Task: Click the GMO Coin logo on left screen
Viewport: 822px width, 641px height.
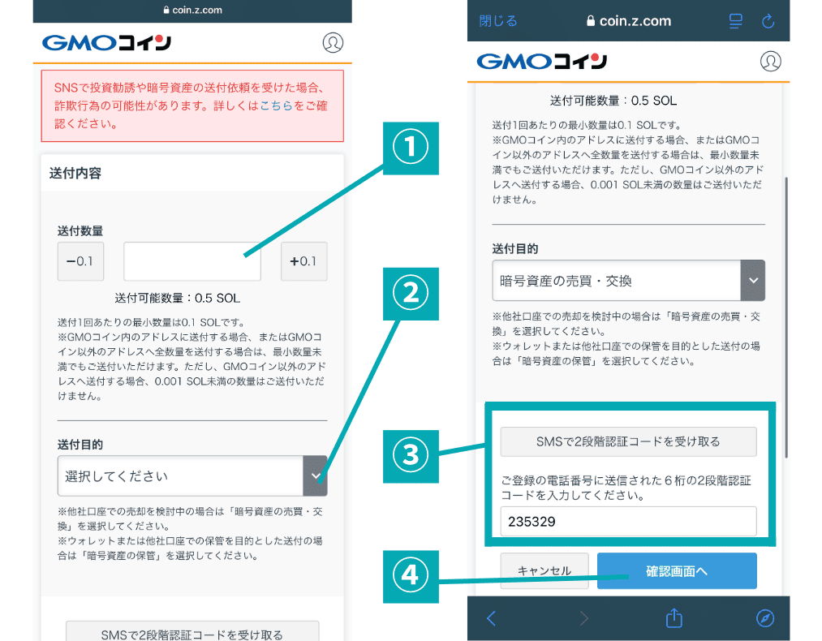Action: coord(106,43)
